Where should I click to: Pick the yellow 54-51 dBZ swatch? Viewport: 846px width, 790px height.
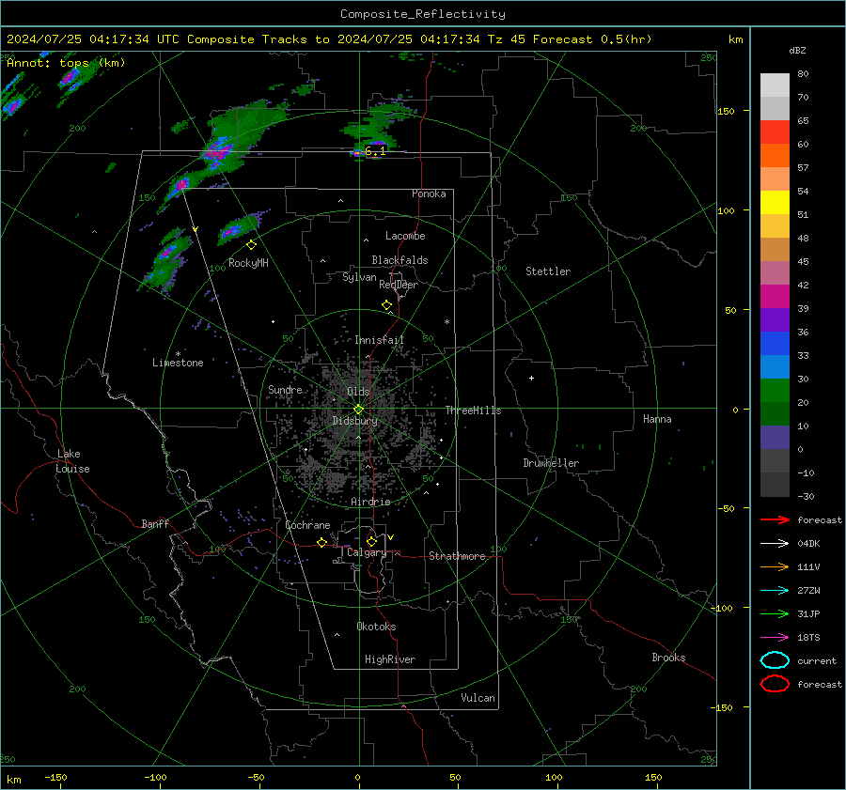pyautogui.click(x=775, y=203)
